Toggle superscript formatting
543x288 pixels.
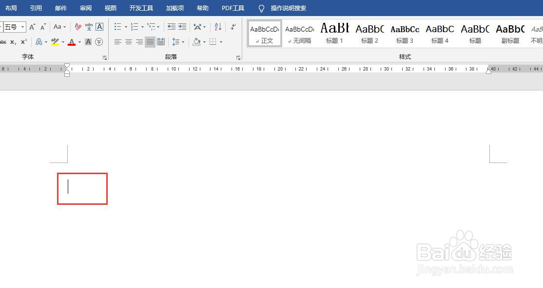pos(24,42)
